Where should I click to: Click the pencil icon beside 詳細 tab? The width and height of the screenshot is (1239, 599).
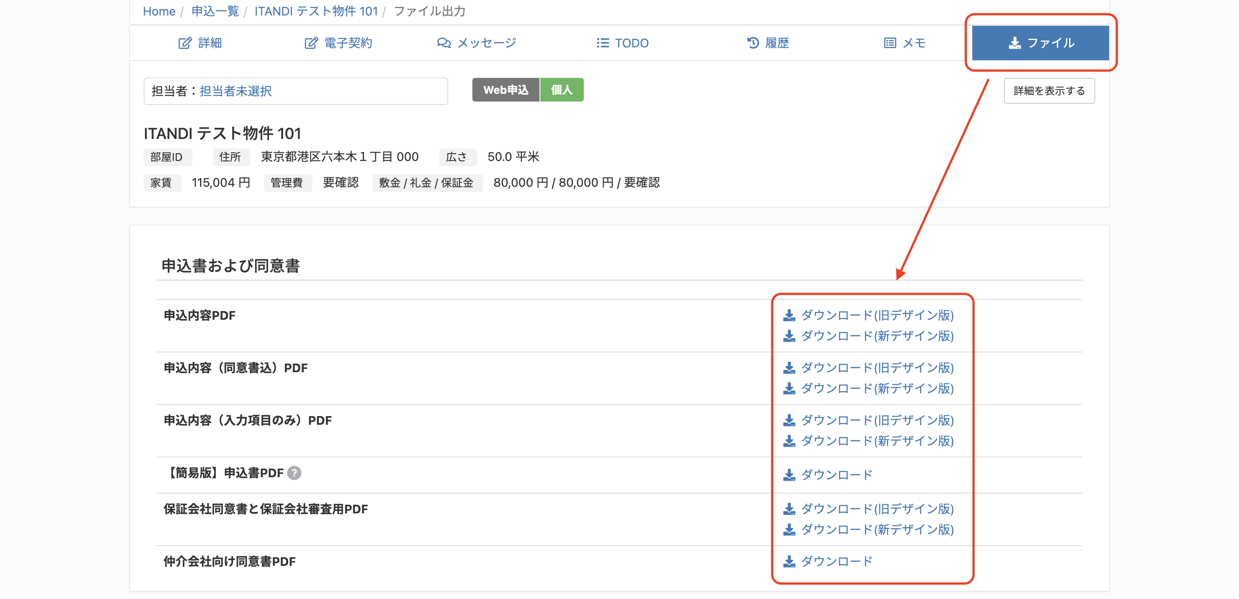pyautogui.click(x=185, y=43)
